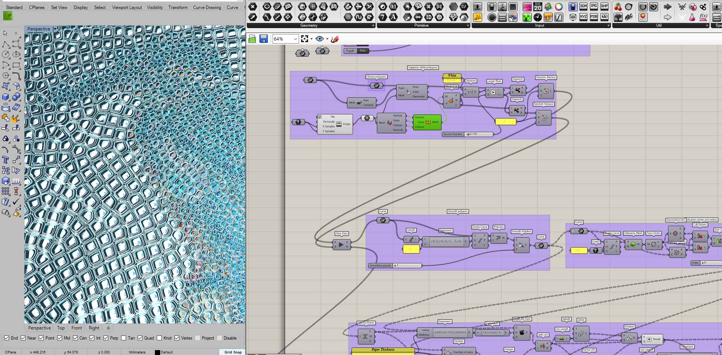Select the Polygon tool

pos(6,76)
